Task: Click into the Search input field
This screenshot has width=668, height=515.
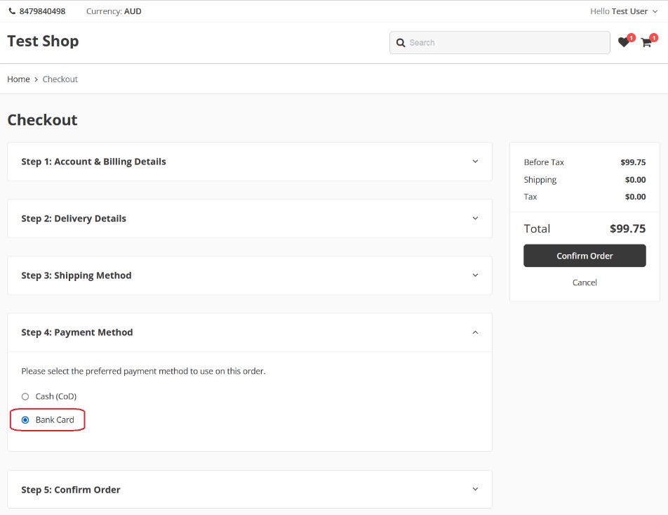Action: pyautogui.click(x=505, y=43)
